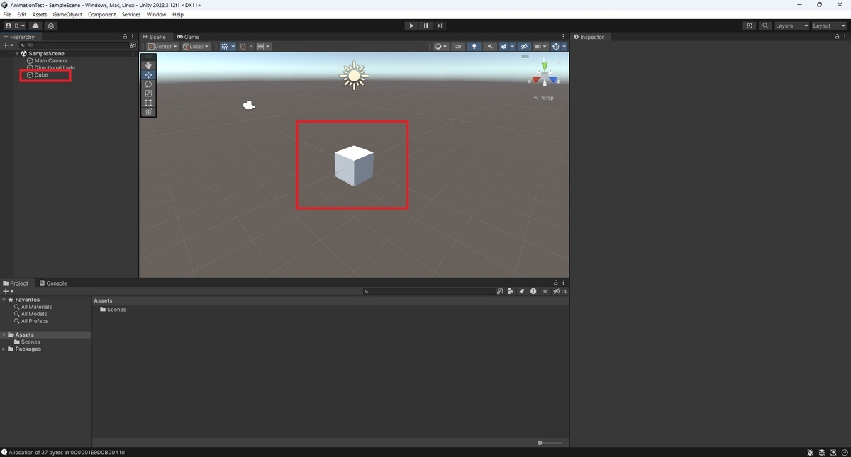Select the Transform tool in Scene overlay
This screenshot has height=457, width=851.
coord(148,111)
